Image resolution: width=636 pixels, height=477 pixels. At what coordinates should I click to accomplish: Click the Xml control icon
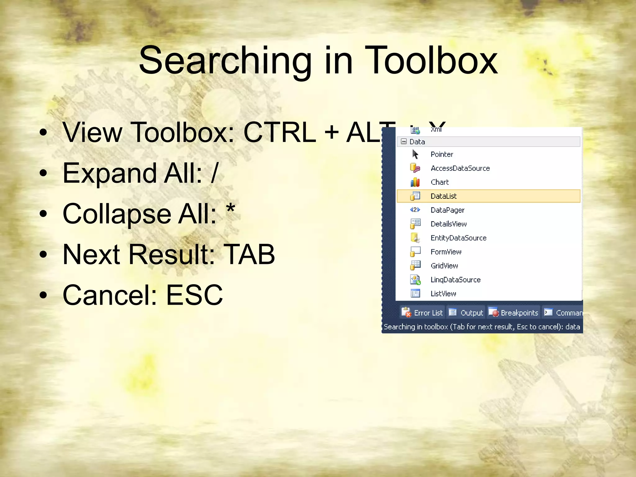(x=415, y=130)
